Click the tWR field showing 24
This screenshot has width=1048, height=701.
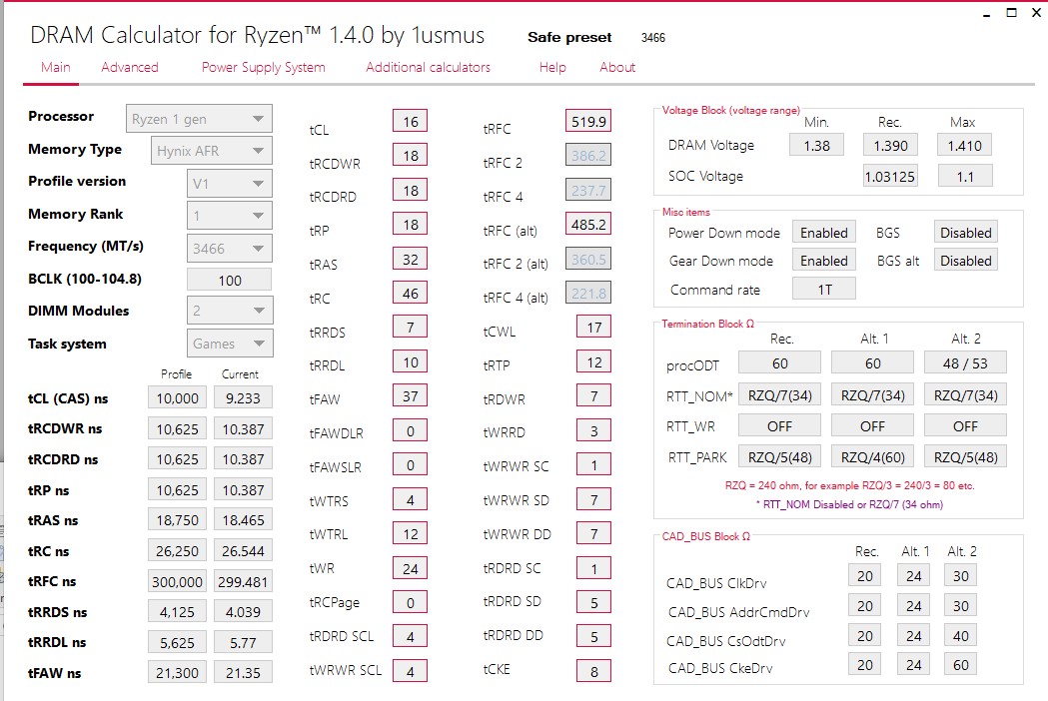[x=410, y=568]
